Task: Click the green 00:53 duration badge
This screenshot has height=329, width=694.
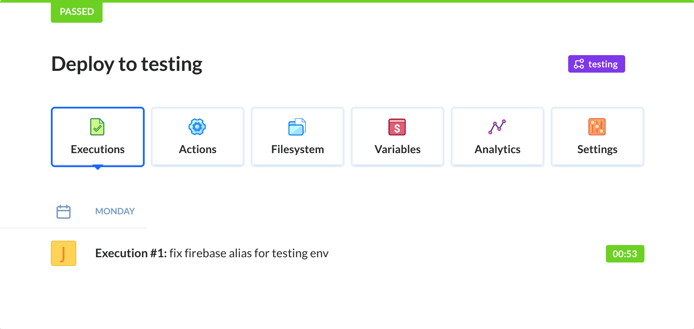Action: point(625,254)
